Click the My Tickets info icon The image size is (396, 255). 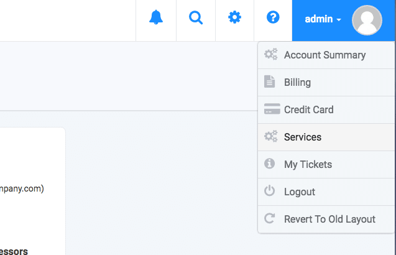[270, 164]
